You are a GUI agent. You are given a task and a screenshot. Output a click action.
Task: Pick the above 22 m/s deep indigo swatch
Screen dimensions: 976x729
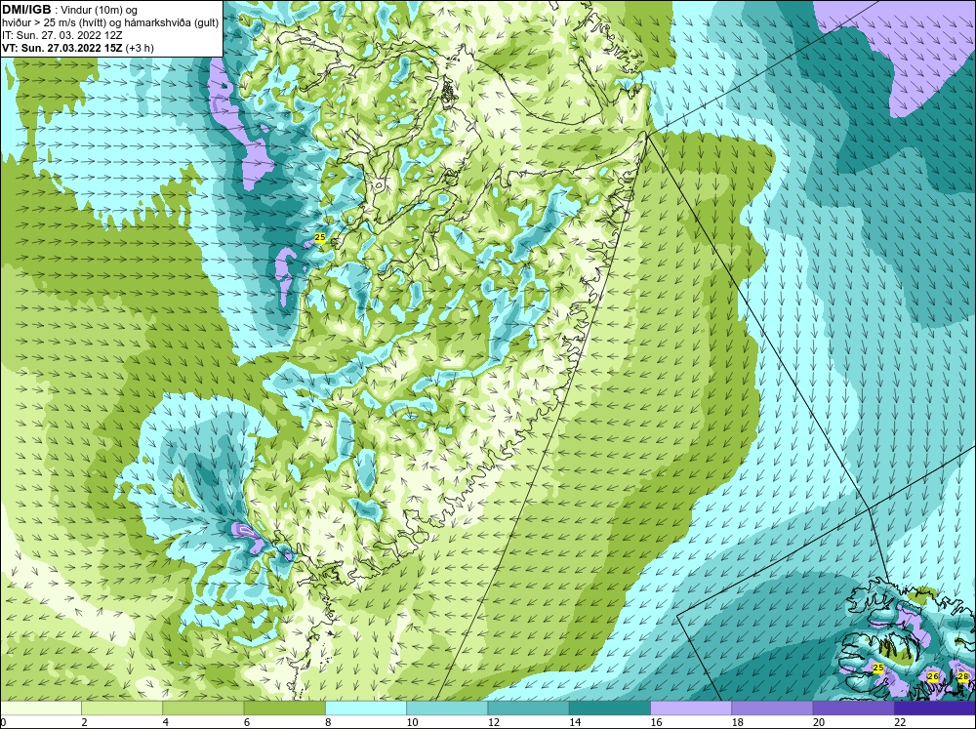click(935, 708)
